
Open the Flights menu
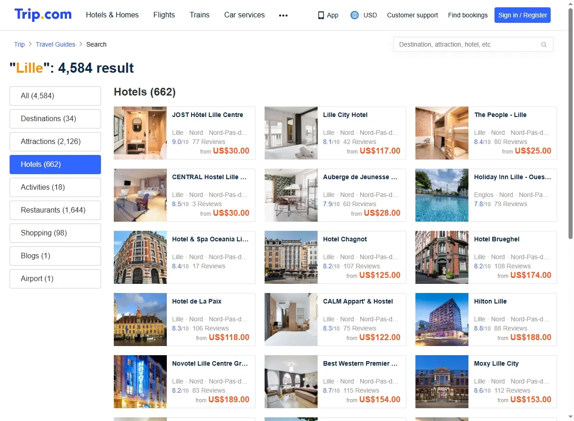[x=164, y=15]
